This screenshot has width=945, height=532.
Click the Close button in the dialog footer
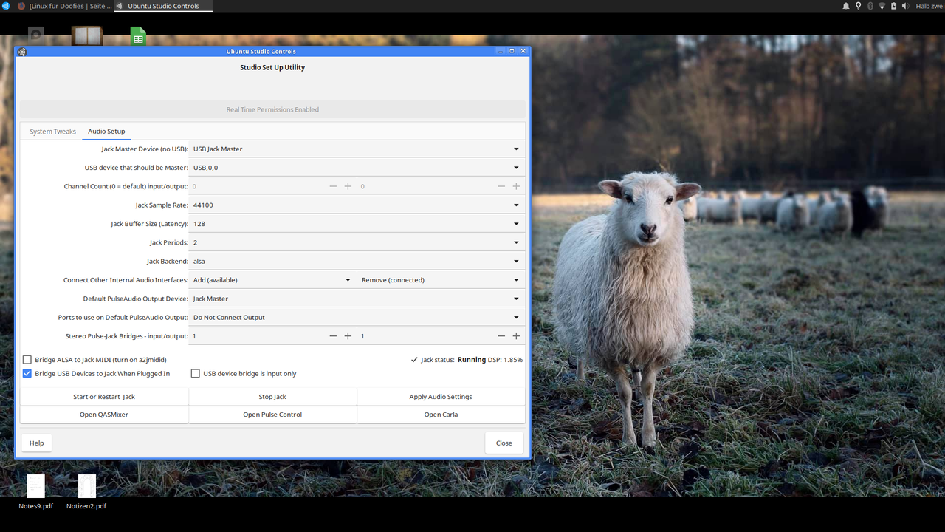coord(504,443)
